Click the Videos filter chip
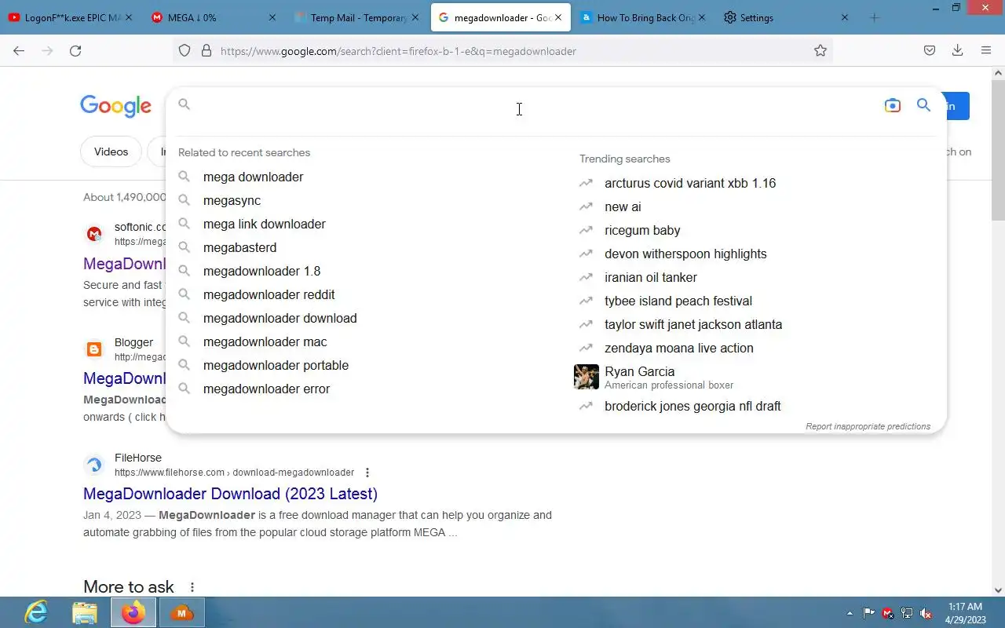The width and height of the screenshot is (1005, 628). click(111, 152)
